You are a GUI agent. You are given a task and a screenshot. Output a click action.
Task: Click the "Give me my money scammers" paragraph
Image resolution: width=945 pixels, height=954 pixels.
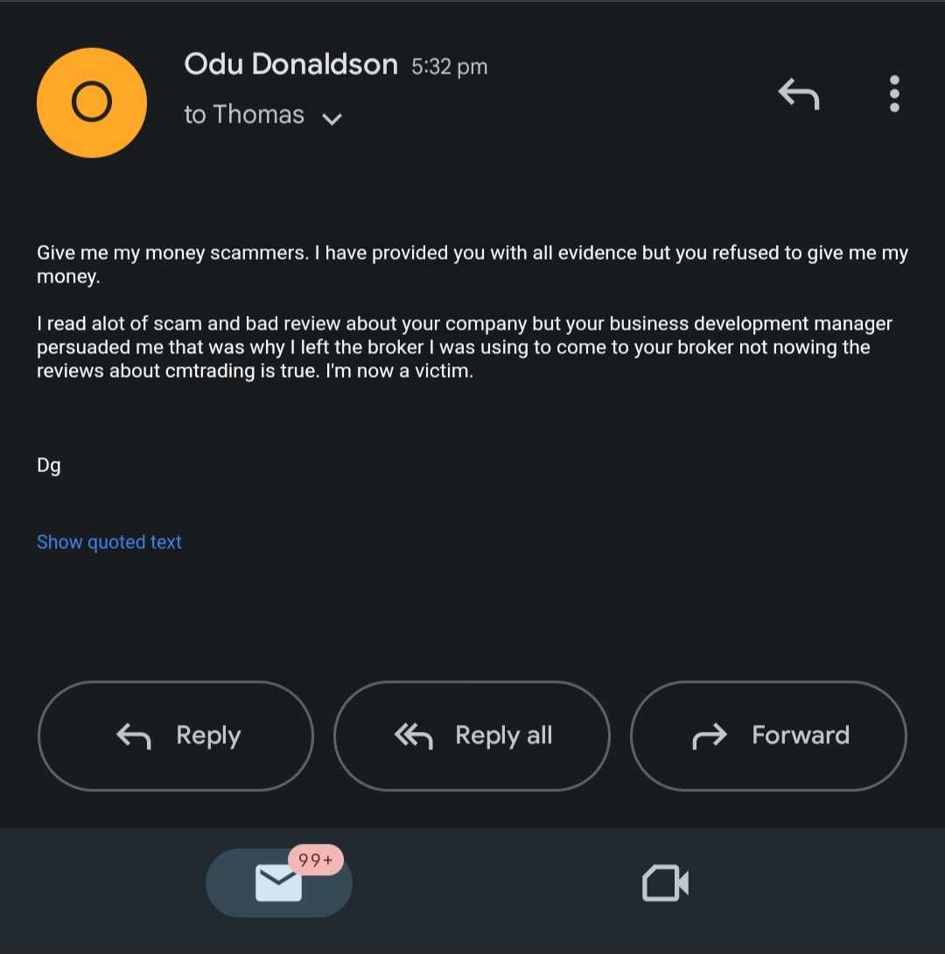click(x=472, y=264)
